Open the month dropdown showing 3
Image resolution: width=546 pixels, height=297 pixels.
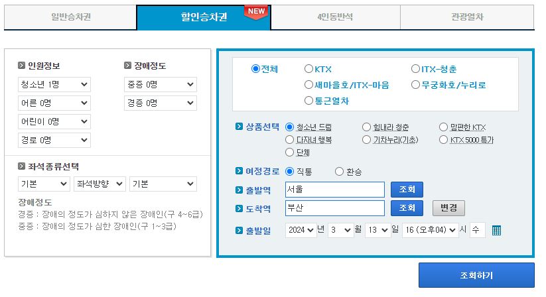(341, 230)
